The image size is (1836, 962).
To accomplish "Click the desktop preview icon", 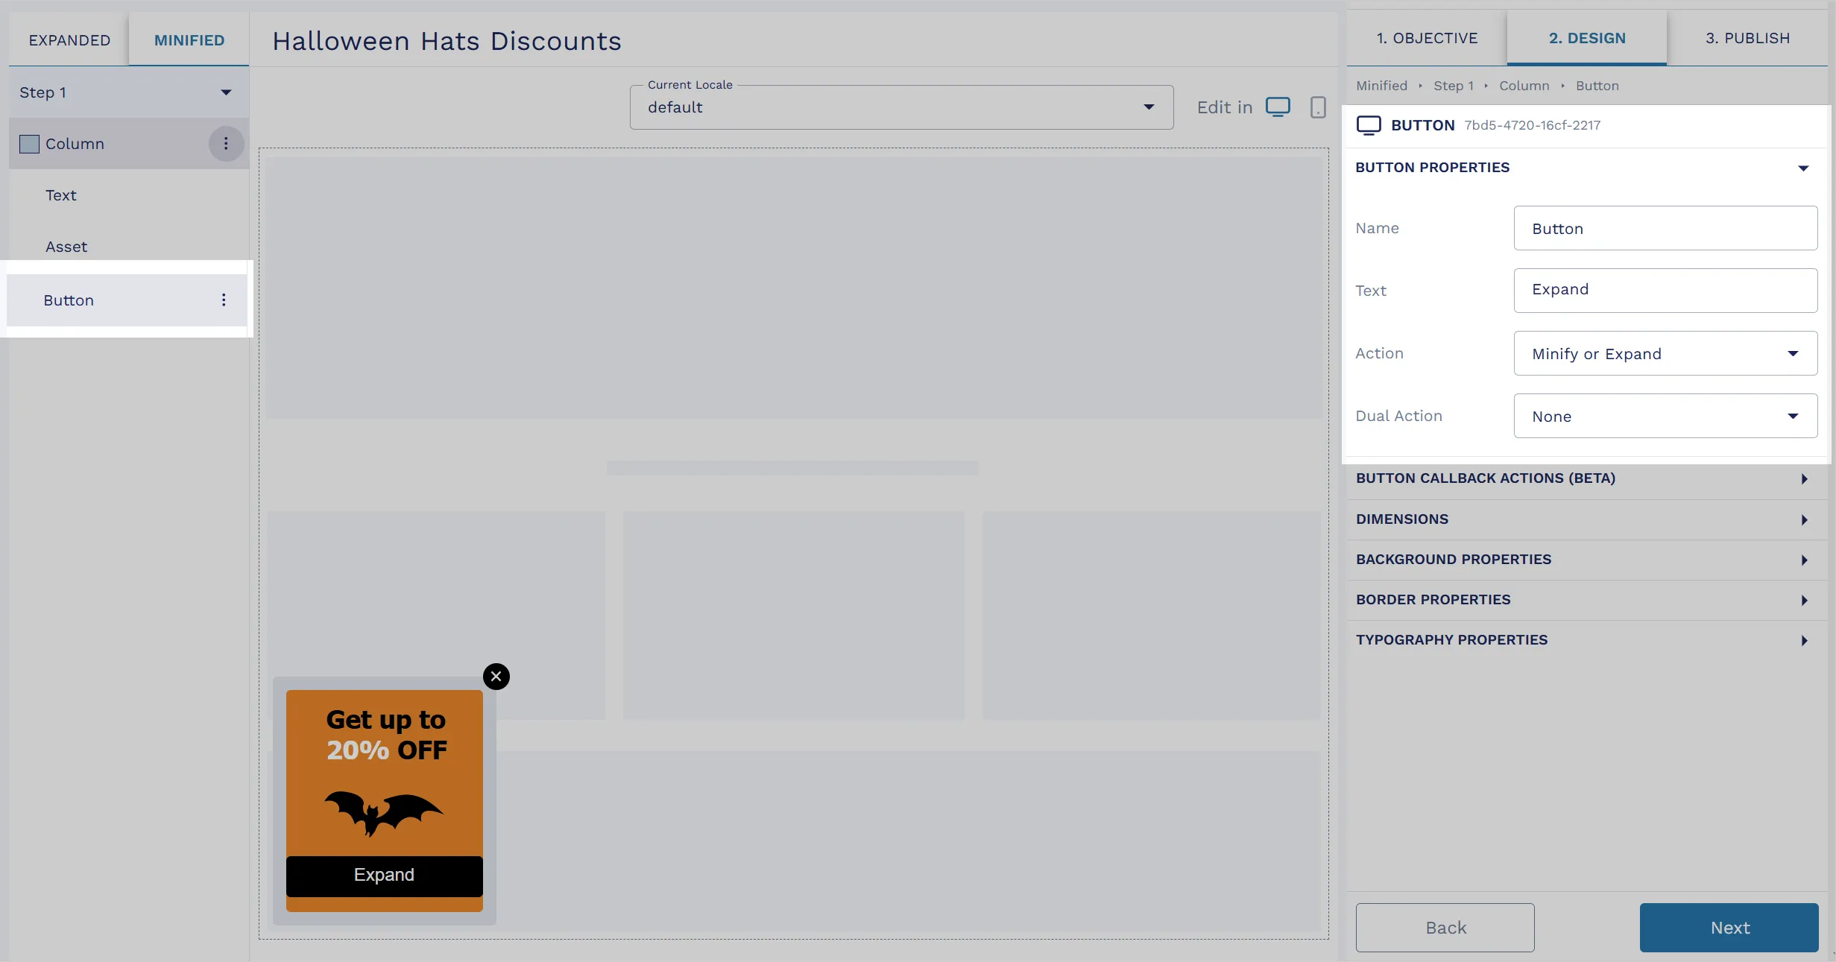I will coord(1278,108).
